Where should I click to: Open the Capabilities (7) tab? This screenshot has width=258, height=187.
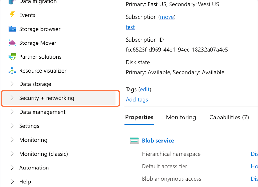click(x=229, y=117)
